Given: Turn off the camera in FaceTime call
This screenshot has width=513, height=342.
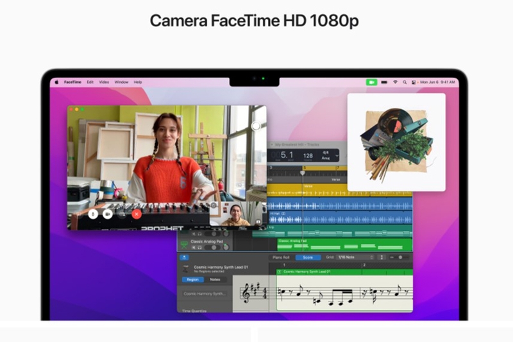Looking at the screenshot, I should 108,214.
